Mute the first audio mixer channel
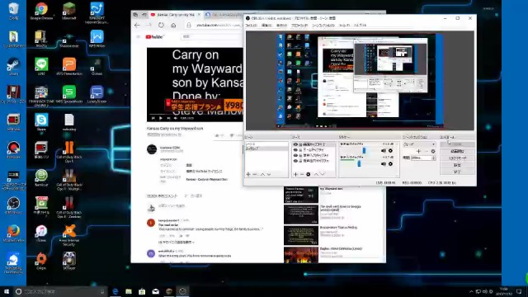The width and height of the screenshot is (528, 297). click(x=383, y=150)
